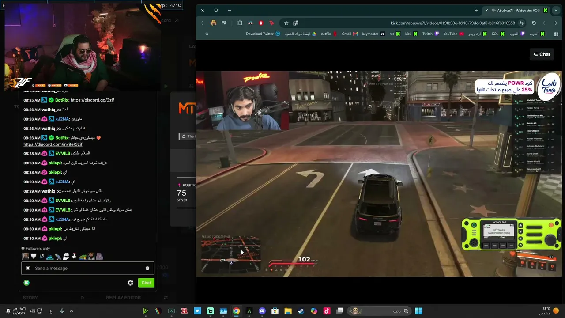This screenshot has width=565, height=318.
Task: Open the discord.gg/3zif link in chat
Action: click(92, 100)
